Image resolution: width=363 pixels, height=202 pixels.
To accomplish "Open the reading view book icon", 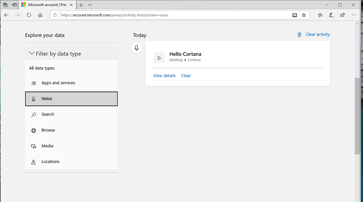I will coord(295,15).
